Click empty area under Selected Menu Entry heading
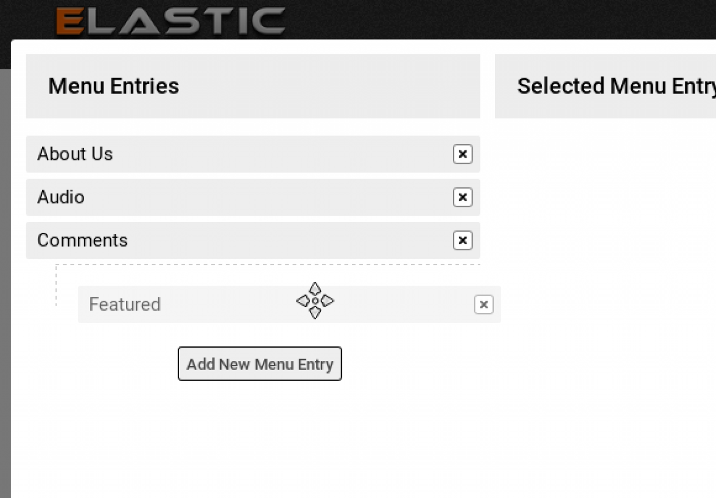Image resolution: width=716 pixels, height=498 pixels. (x=604, y=252)
